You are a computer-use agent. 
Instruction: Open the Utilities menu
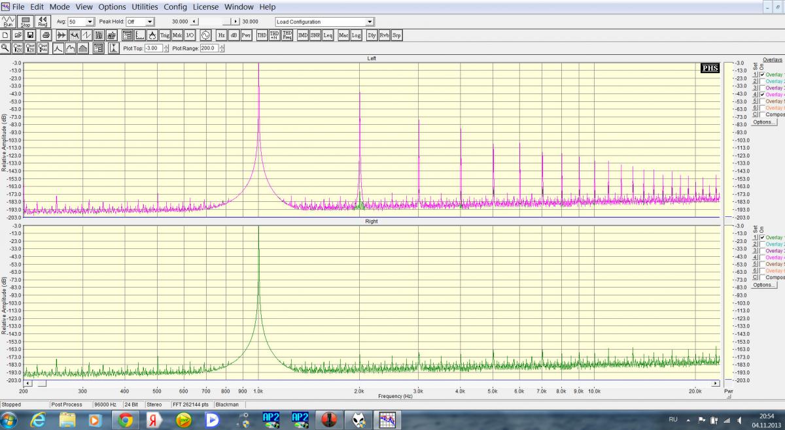coord(145,7)
